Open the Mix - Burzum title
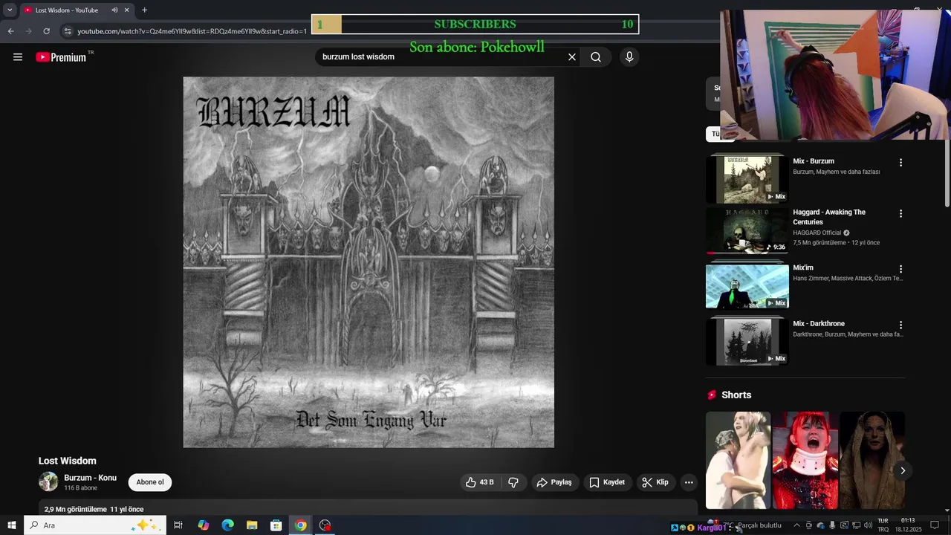Image resolution: width=951 pixels, height=535 pixels. click(x=814, y=161)
